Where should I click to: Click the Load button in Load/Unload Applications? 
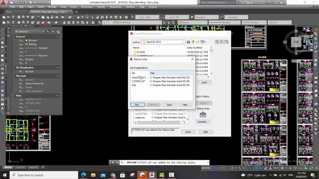[204, 83]
